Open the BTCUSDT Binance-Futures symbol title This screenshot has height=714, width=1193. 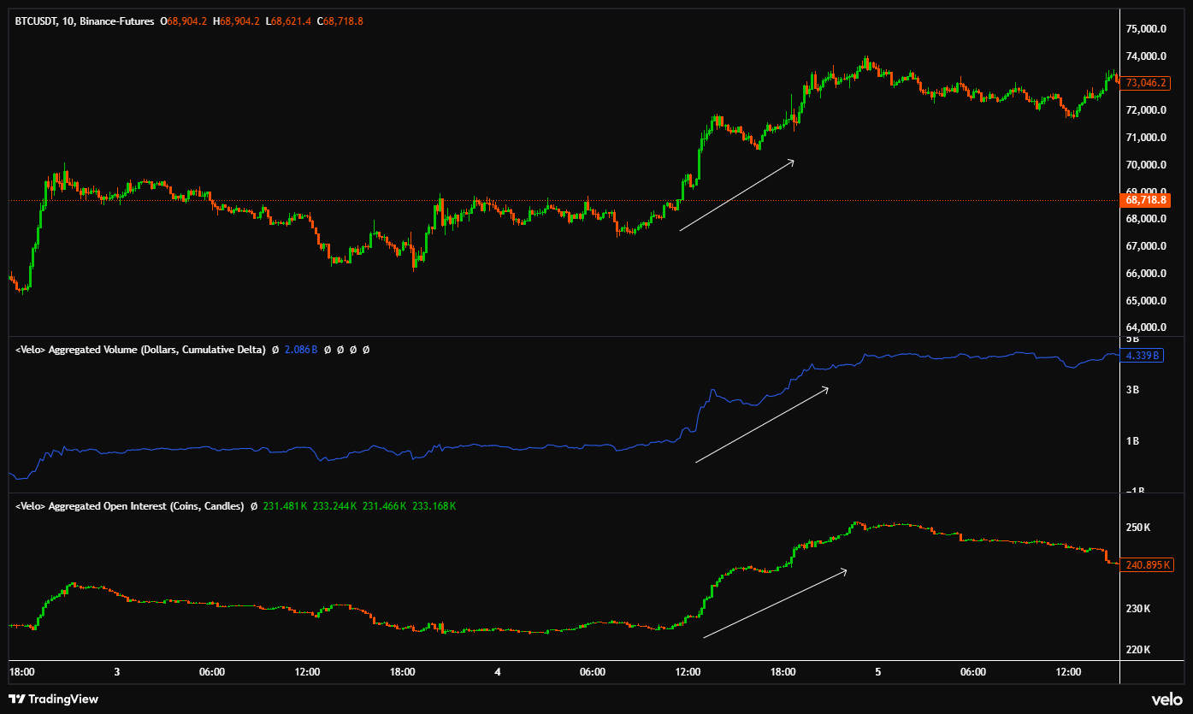coord(81,21)
